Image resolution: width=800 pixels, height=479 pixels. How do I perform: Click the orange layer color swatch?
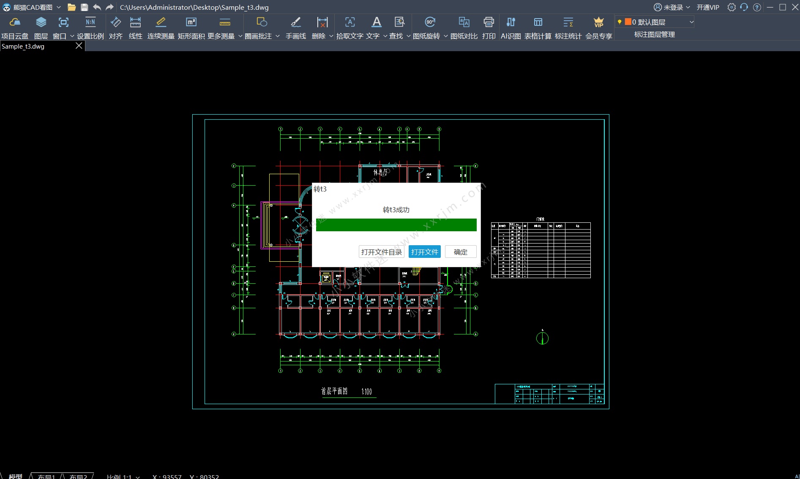pyautogui.click(x=628, y=22)
